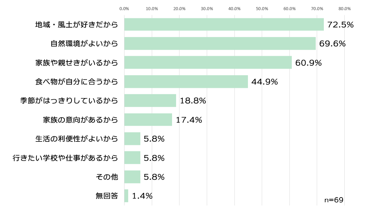Click the 生活の利便性がよいから category label
368x209 pixels.
(77, 139)
